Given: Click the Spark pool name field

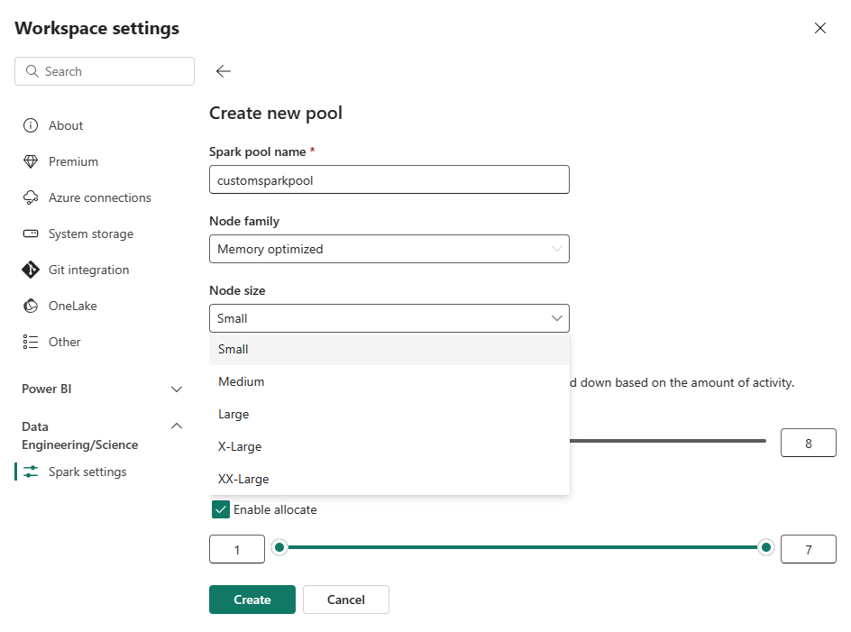Looking at the screenshot, I should point(389,179).
